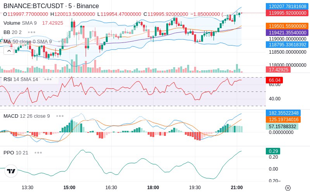Select the BB 20 2 legend label
Screen dimensions: 310x193
pyautogui.click(x=12, y=32)
